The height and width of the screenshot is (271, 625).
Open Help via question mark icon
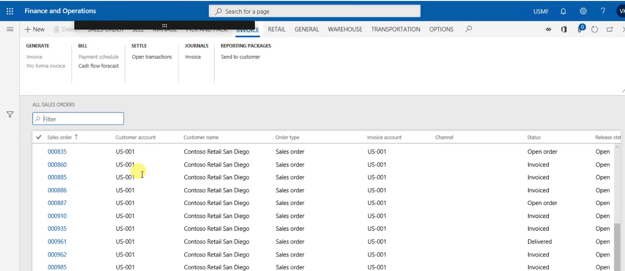pos(603,10)
